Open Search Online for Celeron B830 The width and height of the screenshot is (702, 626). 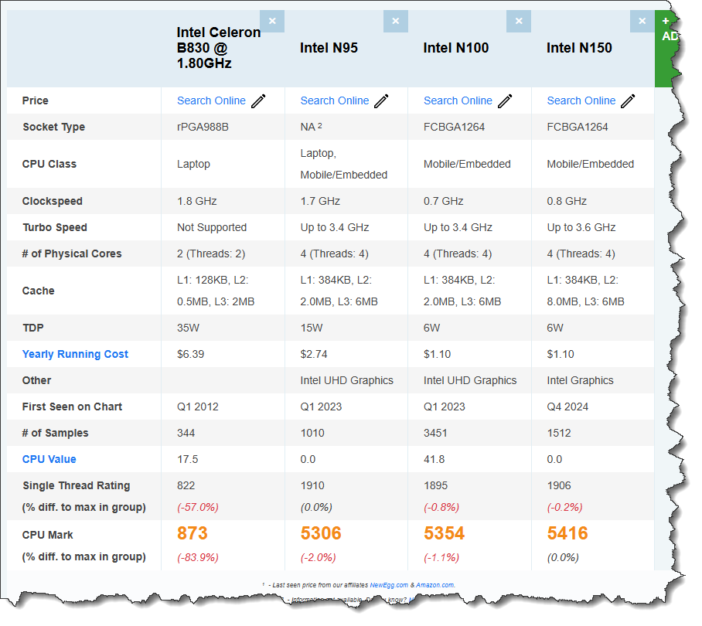pyautogui.click(x=211, y=100)
